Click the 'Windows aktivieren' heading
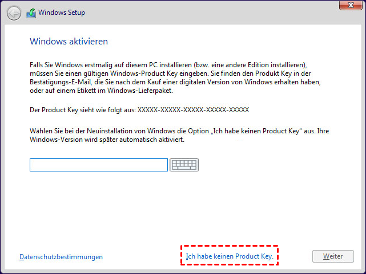366x274 pixels. pyautogui.click(x=69, y=42)
